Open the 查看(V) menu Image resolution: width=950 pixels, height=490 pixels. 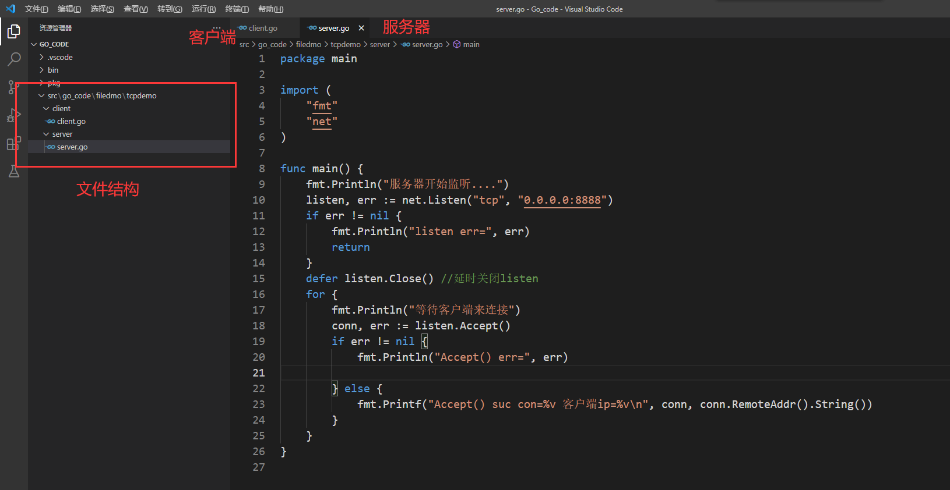tap(136, 9)
